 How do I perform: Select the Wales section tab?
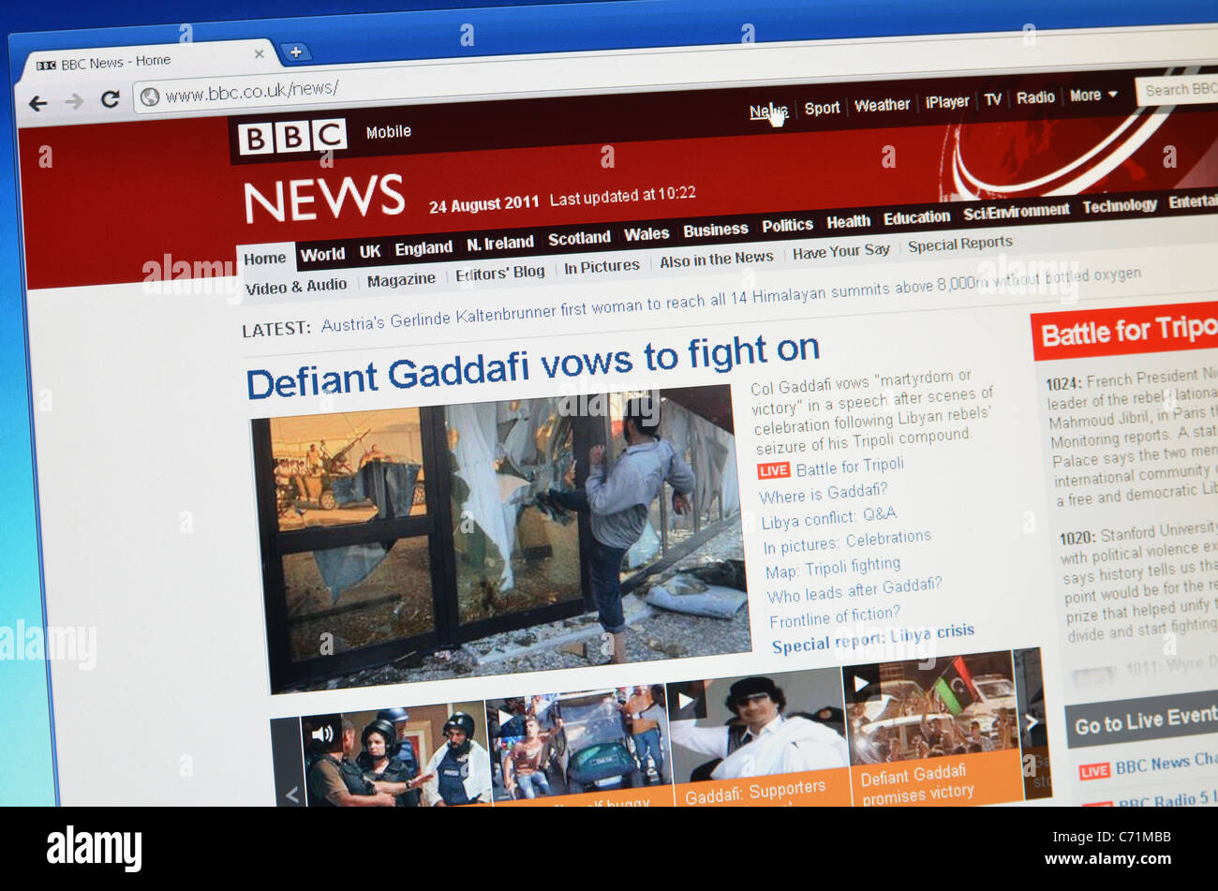(646, 234)
